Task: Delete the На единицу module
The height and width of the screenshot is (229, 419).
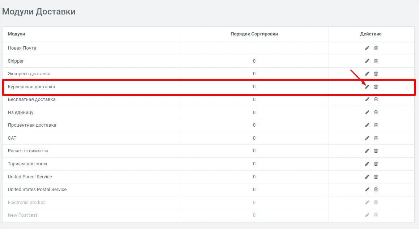Action: click(x=376, y=113)
